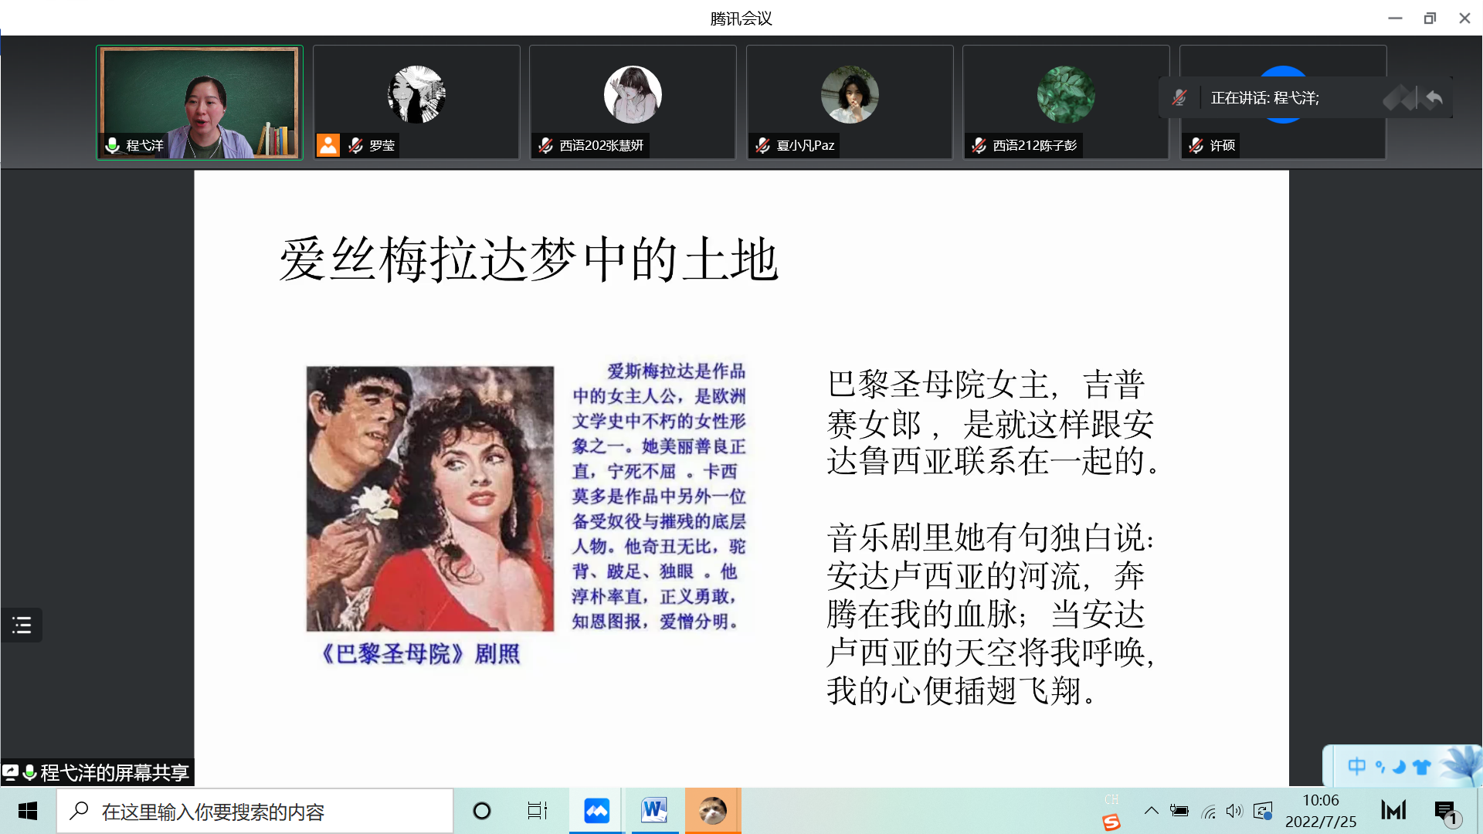Click the slide title 爱丝梅拉达梦中的土地

528,259
